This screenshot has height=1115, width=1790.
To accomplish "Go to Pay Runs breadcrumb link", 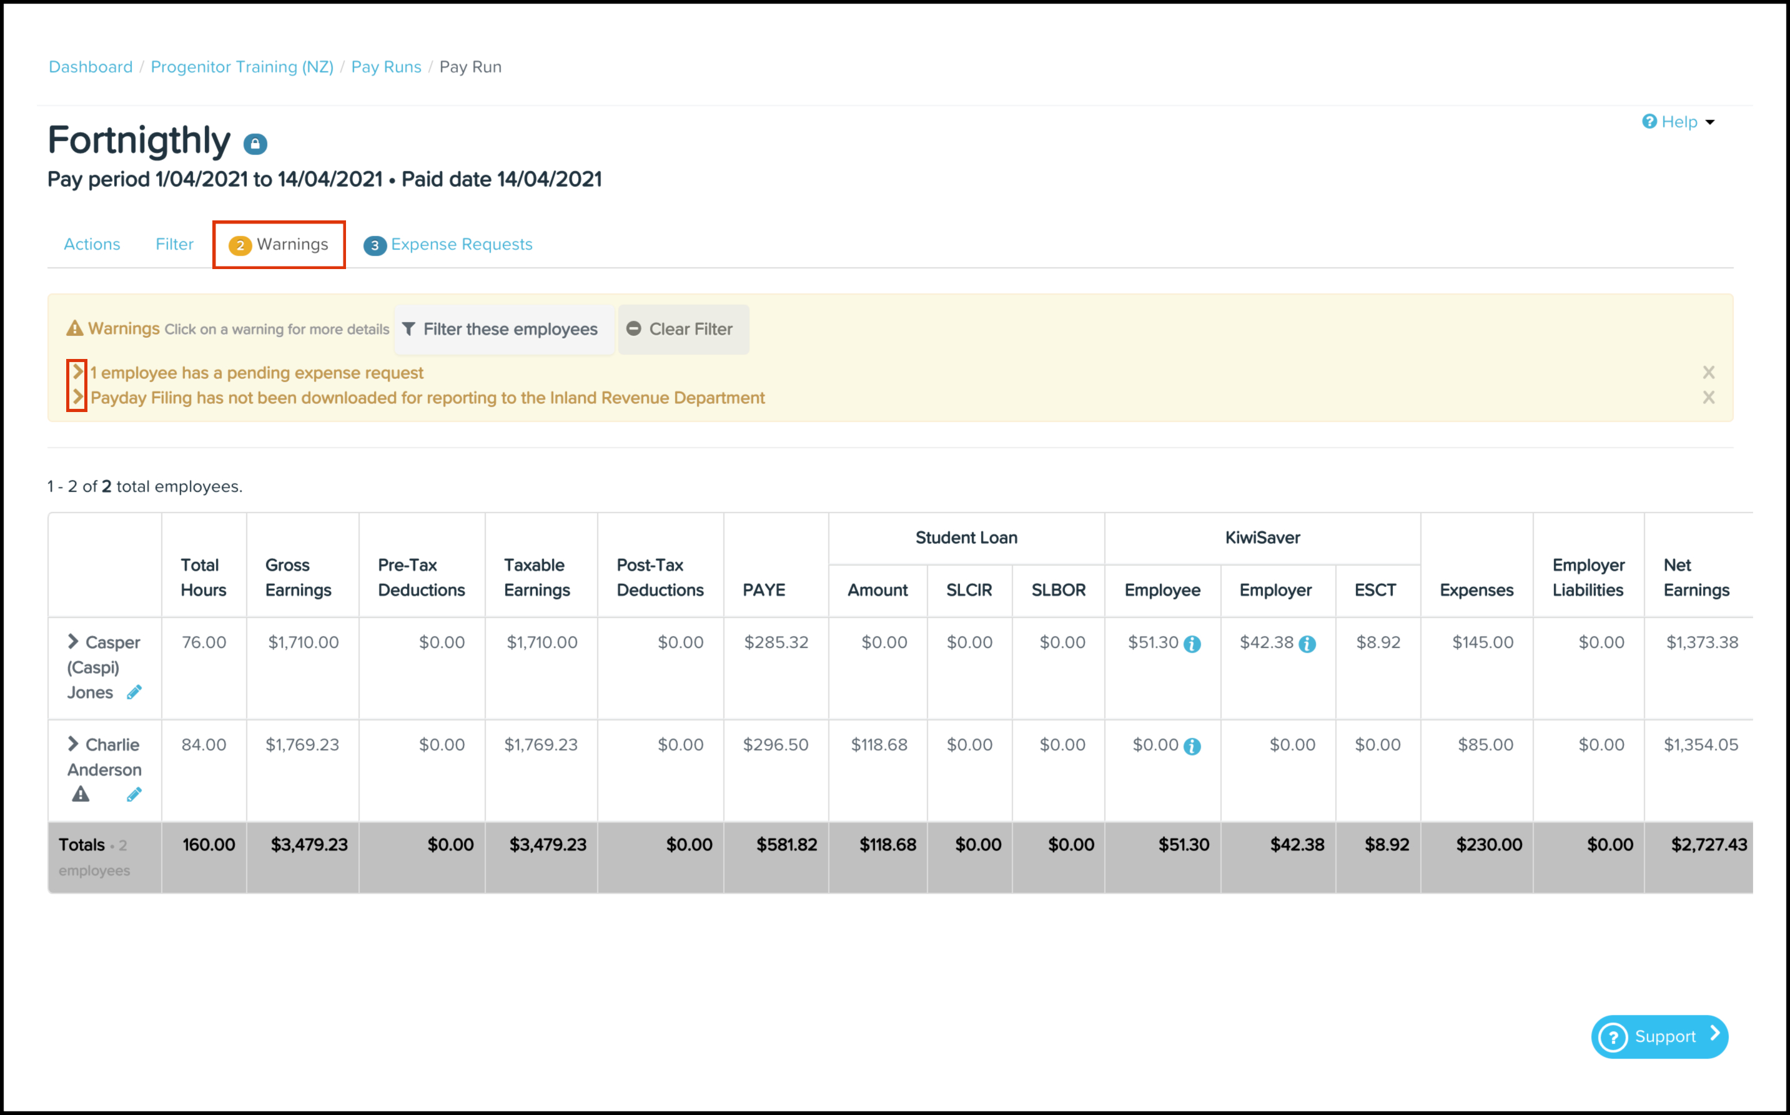I will 386,67.
